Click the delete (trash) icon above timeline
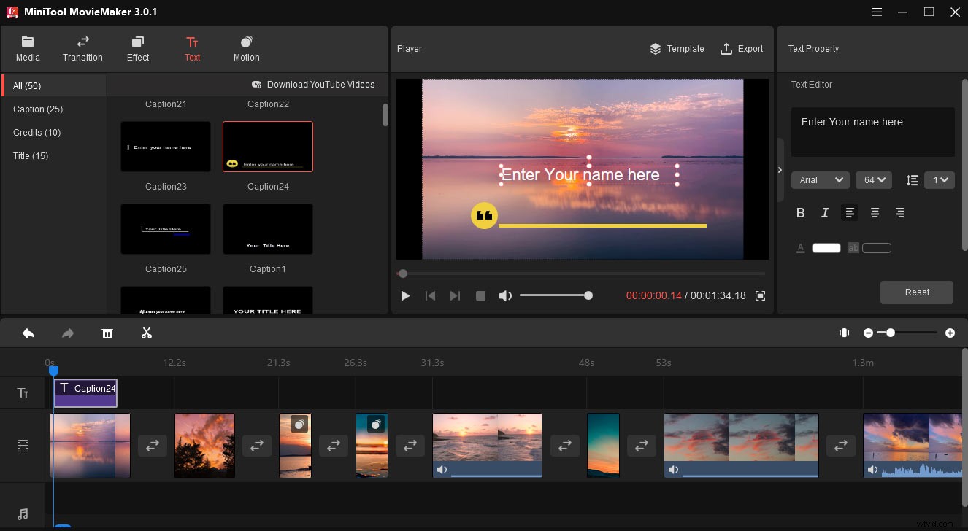This screenshot has width=968, height=531. pos(107,333)
